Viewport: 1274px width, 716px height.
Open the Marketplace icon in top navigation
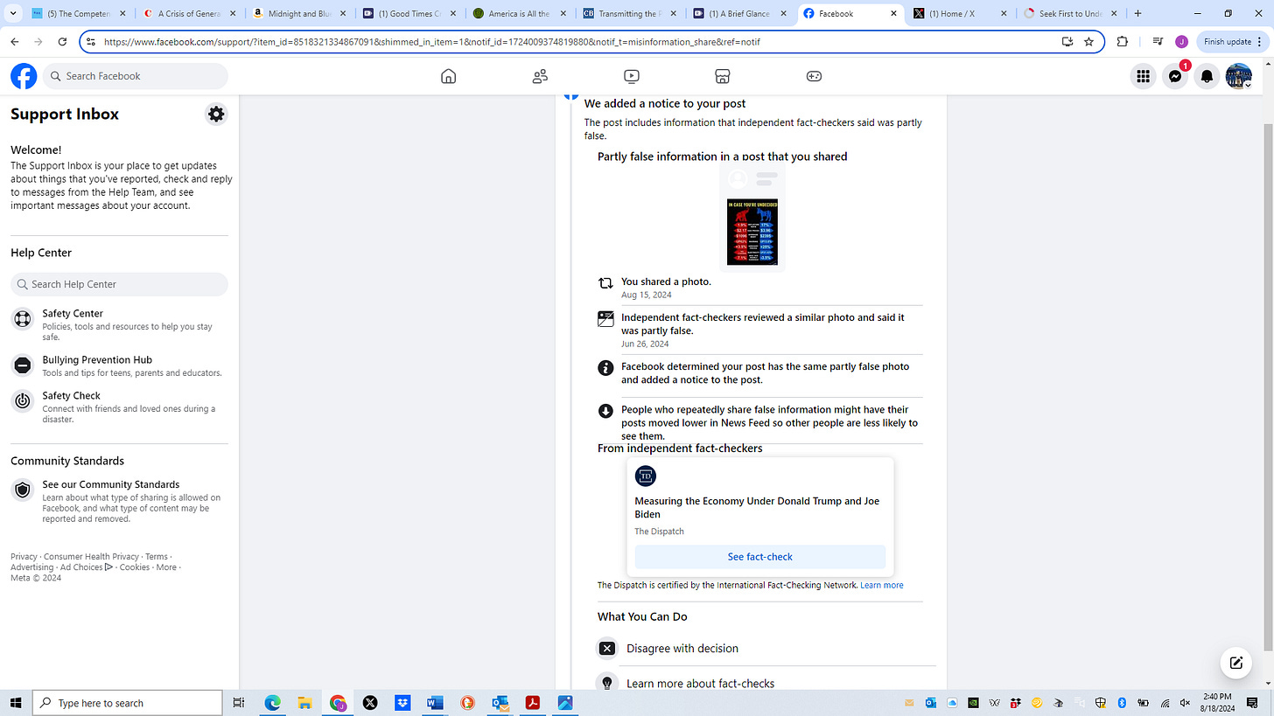pos(722,76)
